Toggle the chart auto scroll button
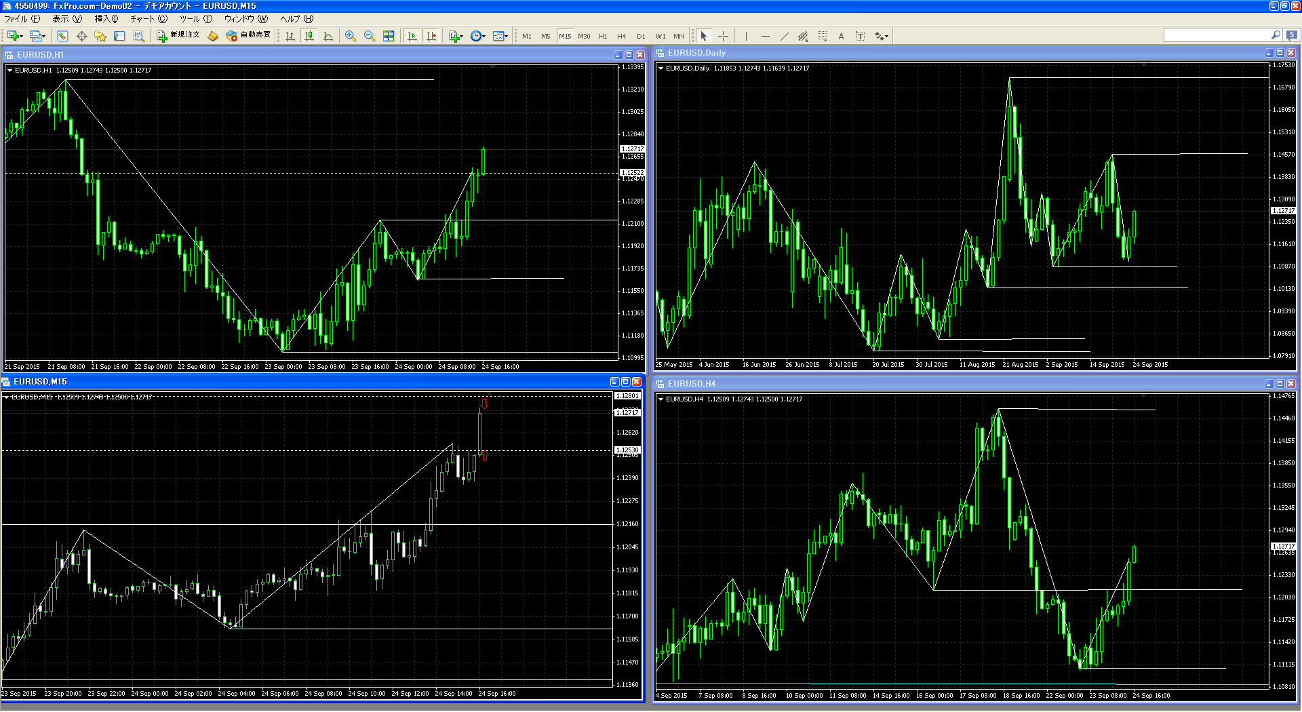1302x712 pixels. pyautogui.click(x=412, y=36)
